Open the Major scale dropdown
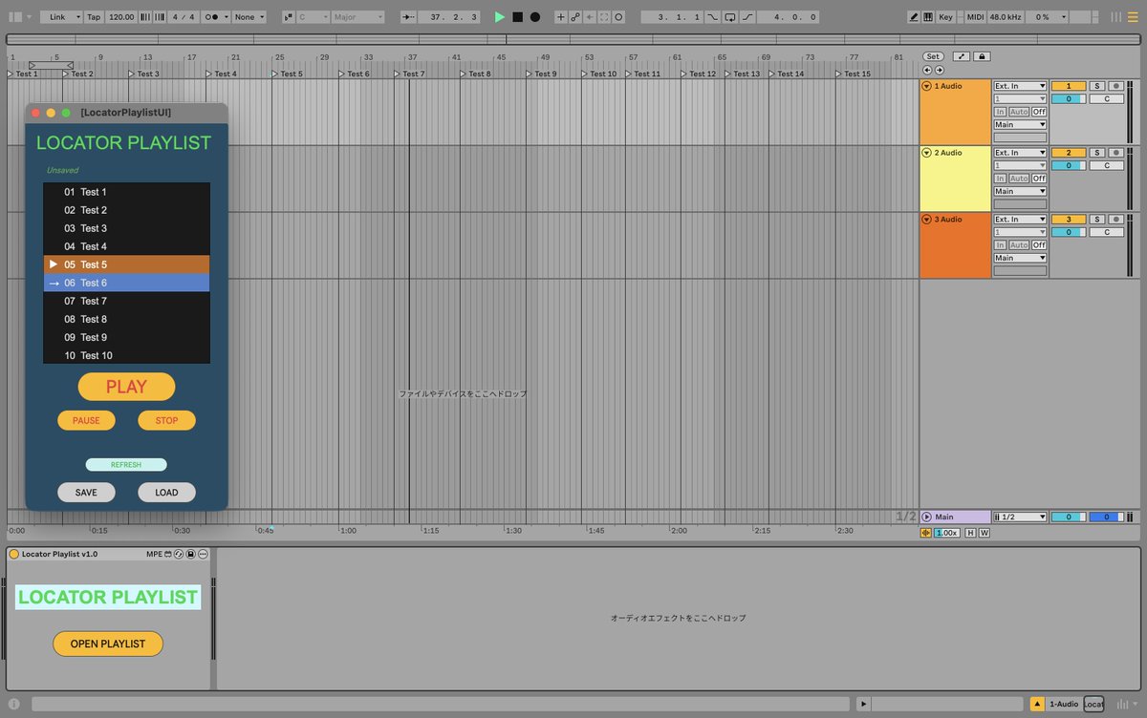This screenshot has width=1147, height=718. (357, 17)
